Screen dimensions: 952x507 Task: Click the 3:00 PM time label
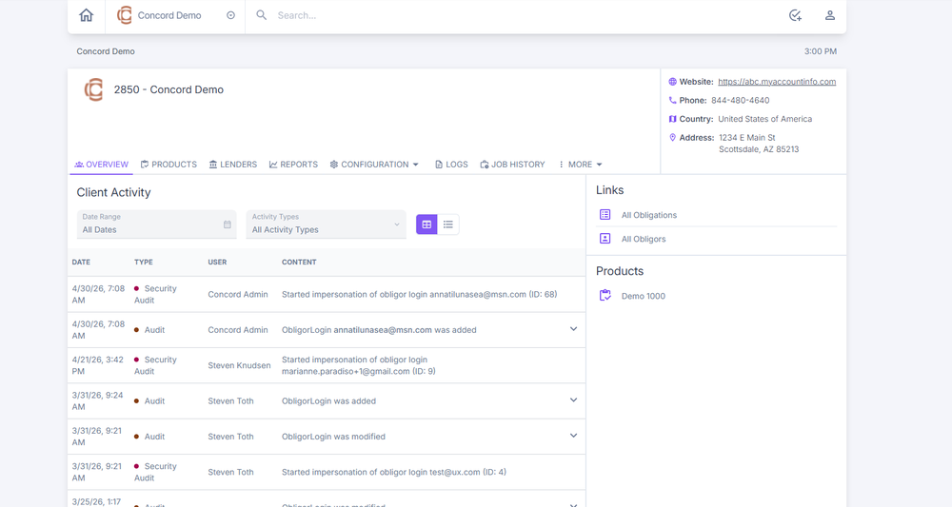[821, 51]
